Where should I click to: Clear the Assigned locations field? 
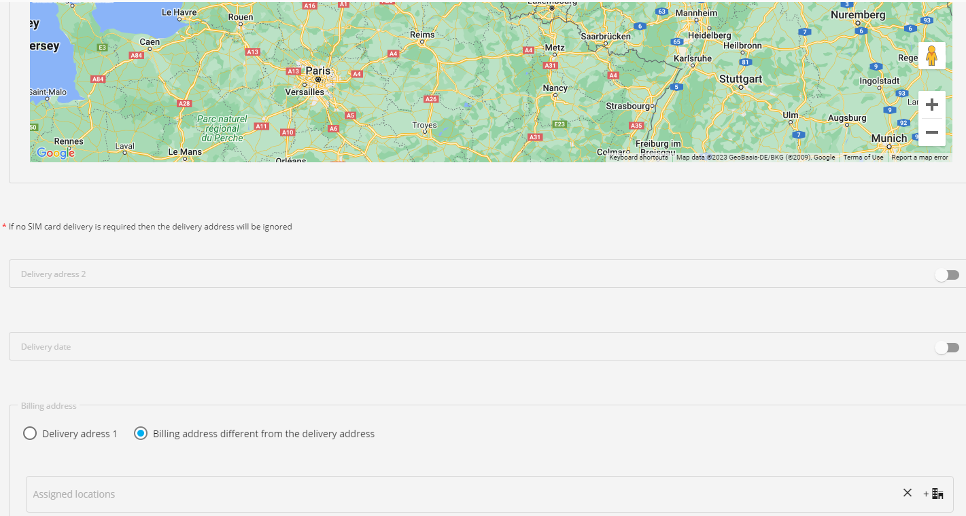[x=907, y=493]
